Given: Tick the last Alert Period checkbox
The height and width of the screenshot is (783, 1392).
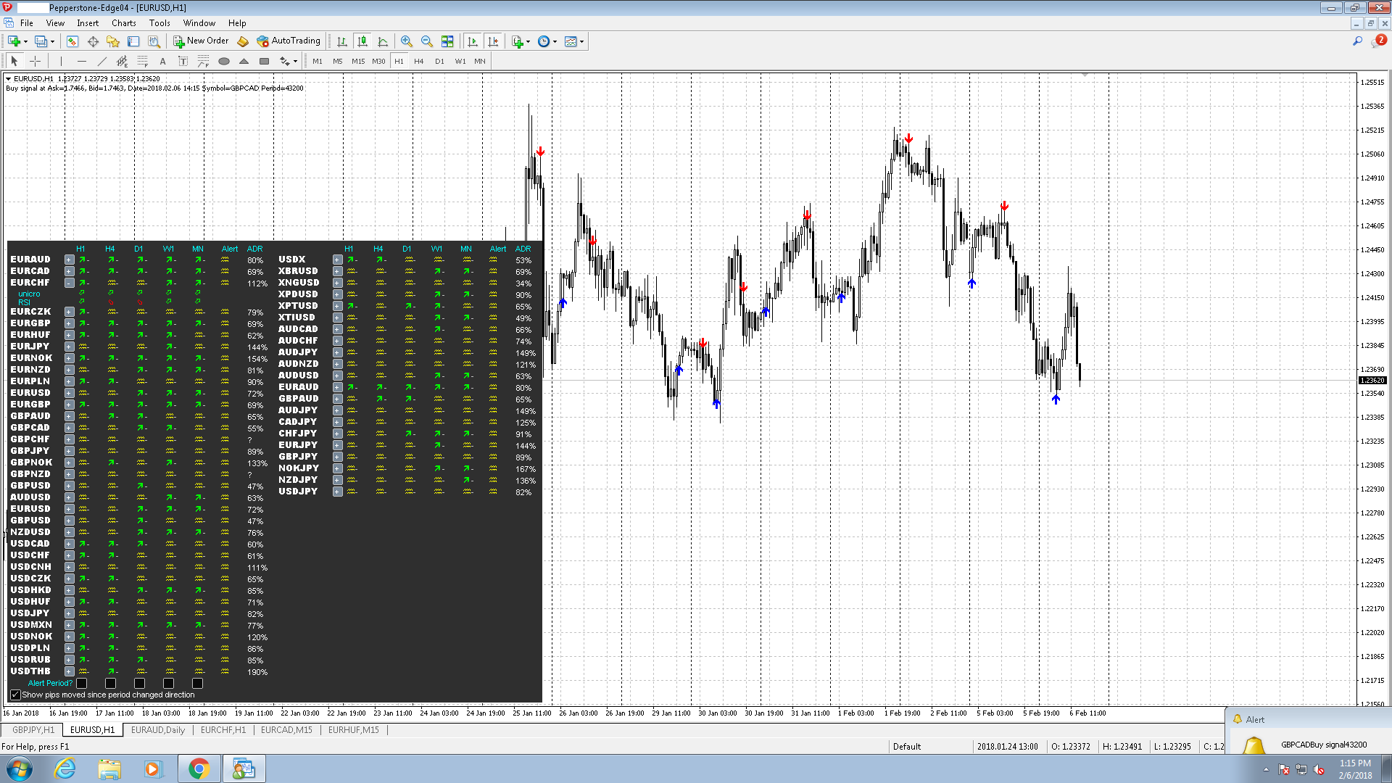Looking at the screenshot, I should pos(197,683).
